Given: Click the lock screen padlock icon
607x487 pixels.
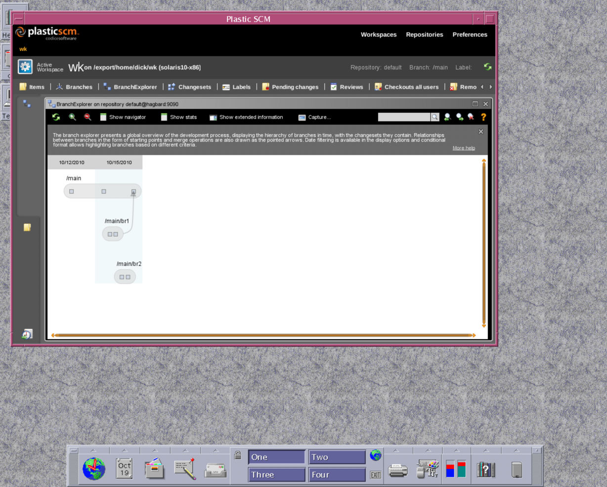Looking at the screenshot, I should [238, 455].
